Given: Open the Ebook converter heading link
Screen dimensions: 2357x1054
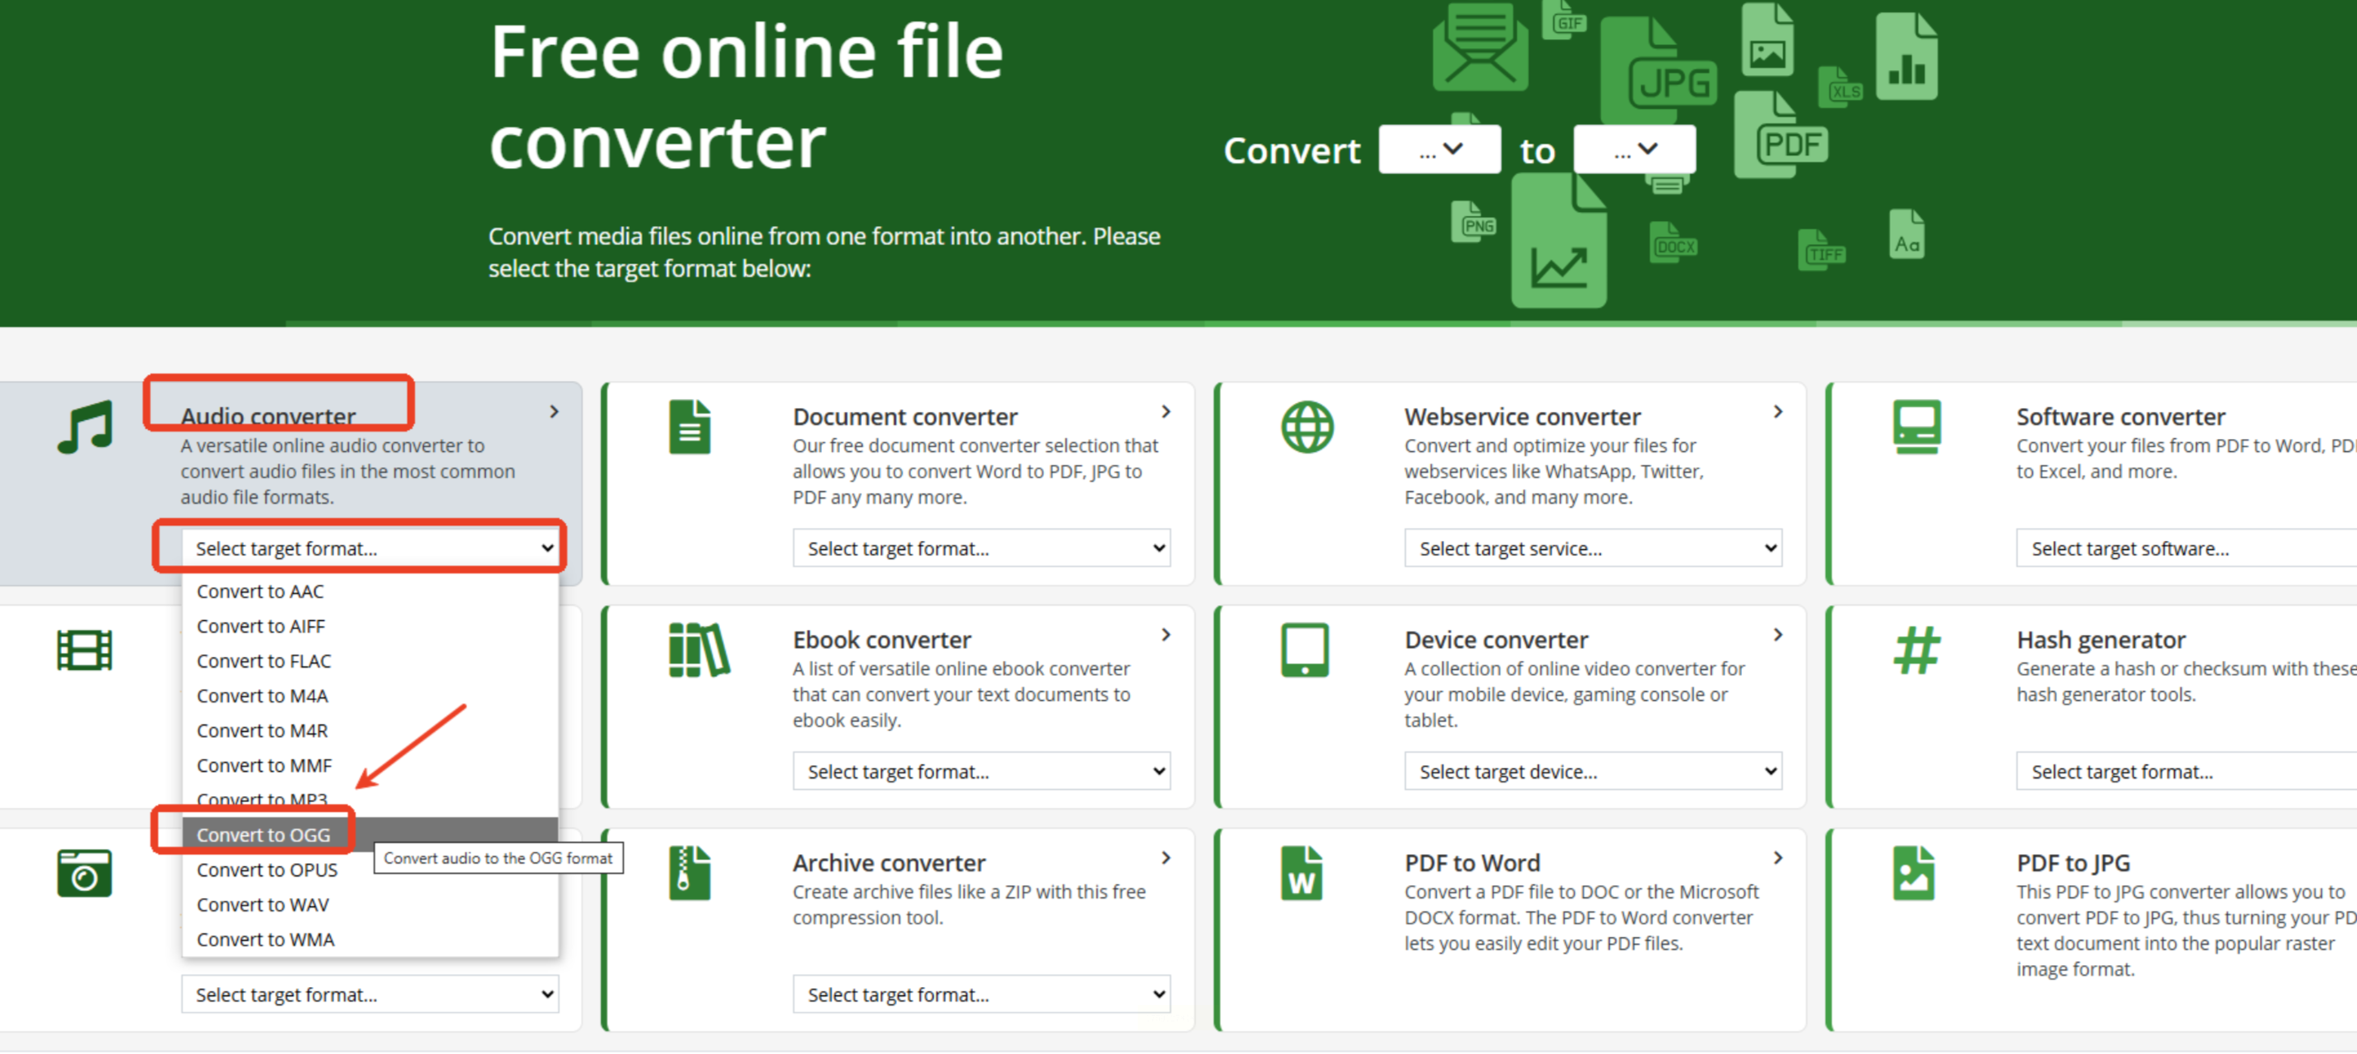Looking at the screenshot, I should 881,640.
